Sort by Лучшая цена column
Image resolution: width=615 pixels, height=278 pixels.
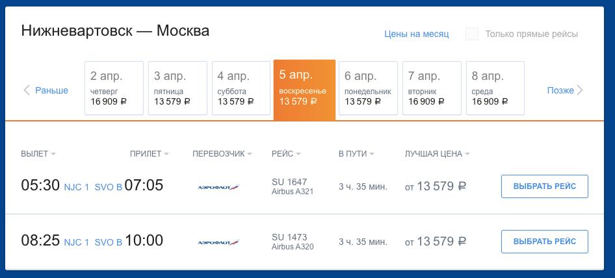437,154
